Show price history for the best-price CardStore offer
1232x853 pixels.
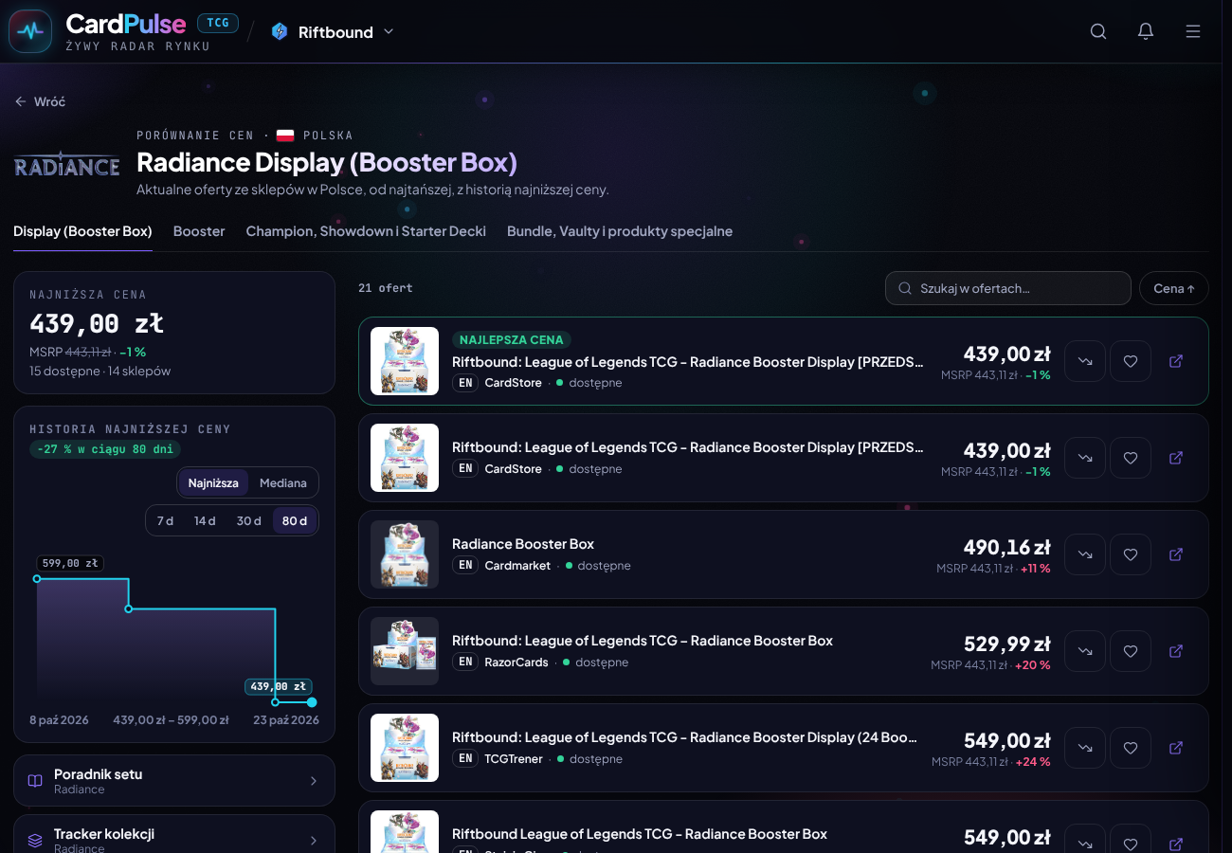point(1085,361)
